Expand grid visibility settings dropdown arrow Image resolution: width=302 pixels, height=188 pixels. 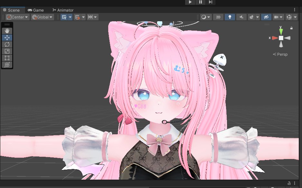click(70, 17)
